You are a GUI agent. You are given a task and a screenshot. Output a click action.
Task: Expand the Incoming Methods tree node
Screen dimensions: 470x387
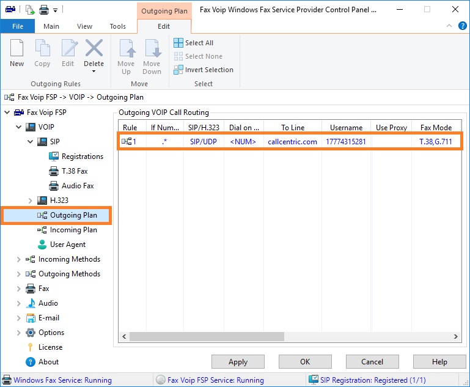point(18,259)
